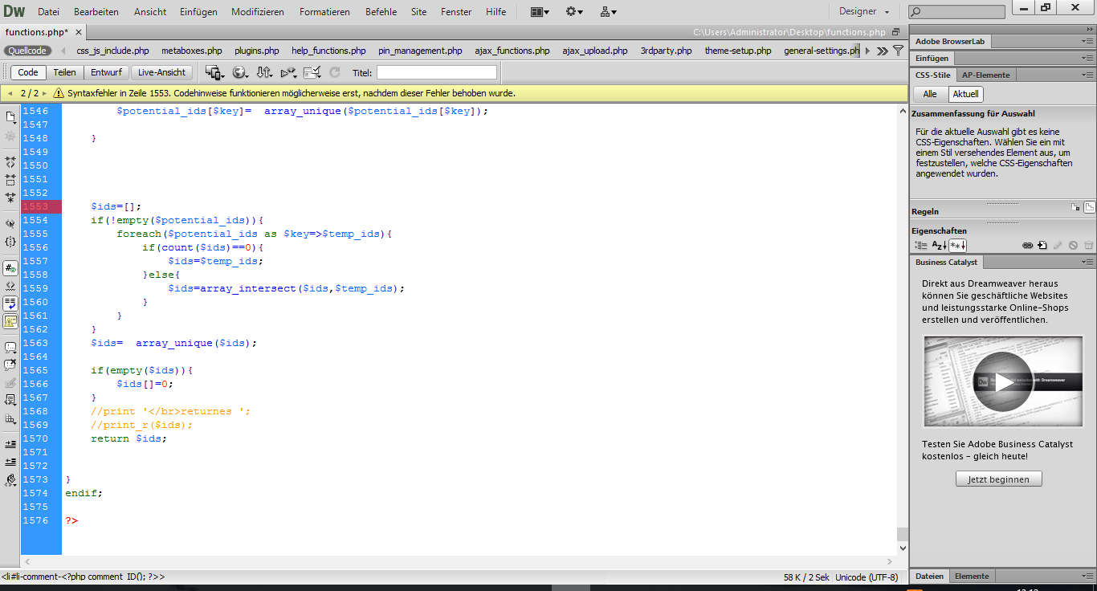Click the expand all icon

click(x=10, y=197)
